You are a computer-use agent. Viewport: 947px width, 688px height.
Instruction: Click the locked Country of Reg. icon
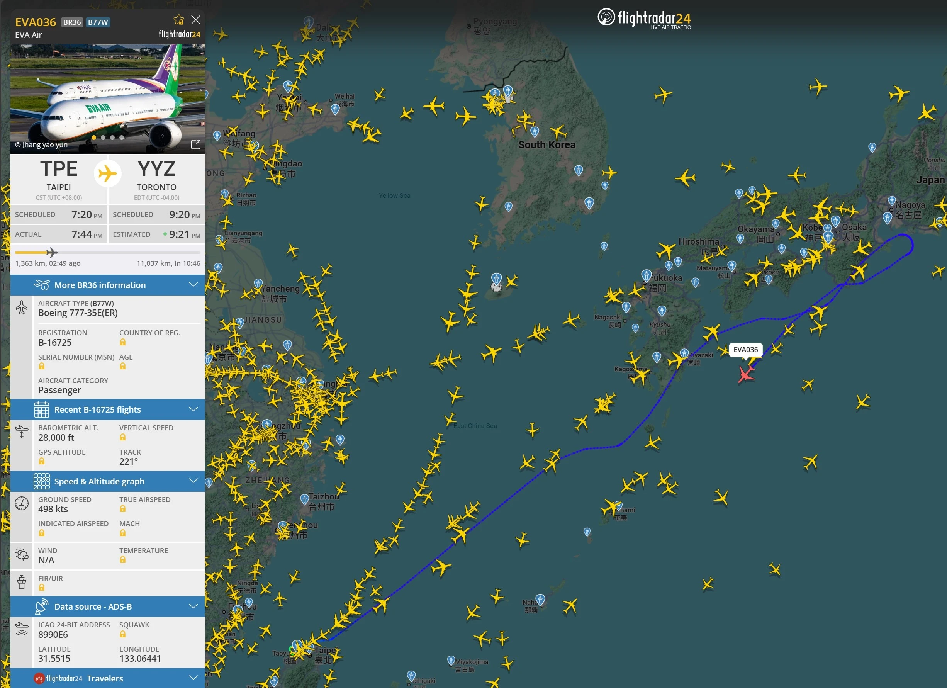123,342
